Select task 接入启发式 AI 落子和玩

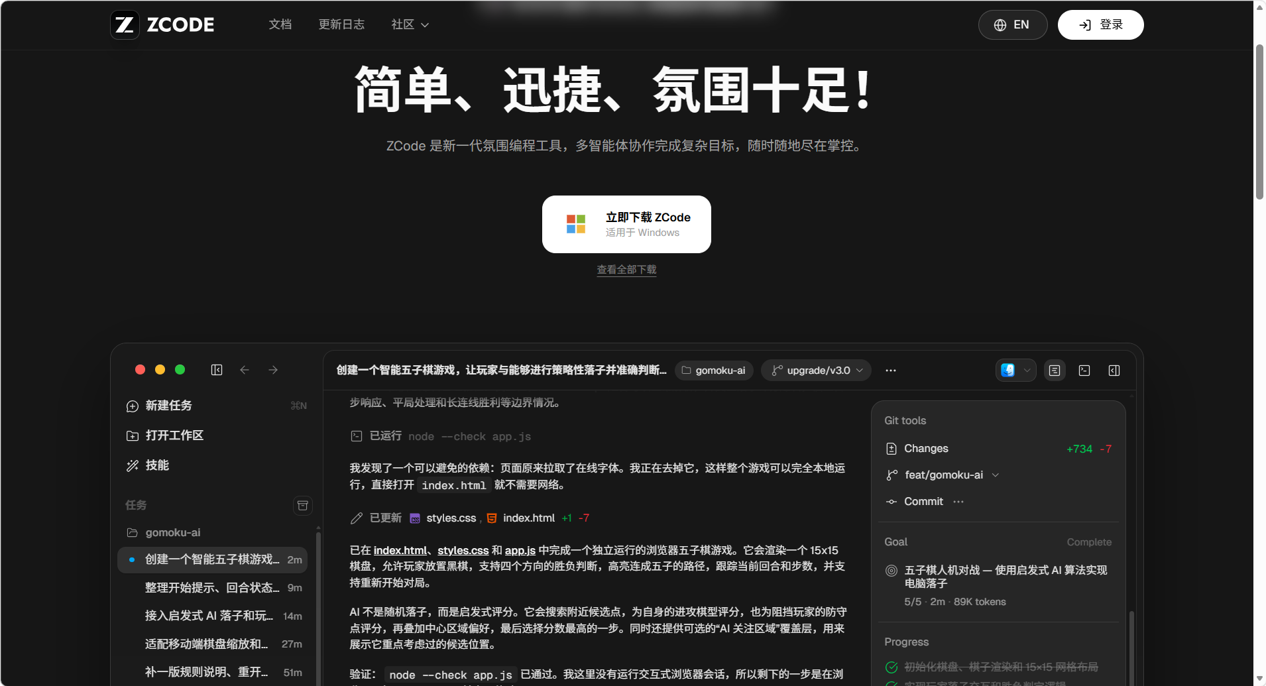pos(212,616)
